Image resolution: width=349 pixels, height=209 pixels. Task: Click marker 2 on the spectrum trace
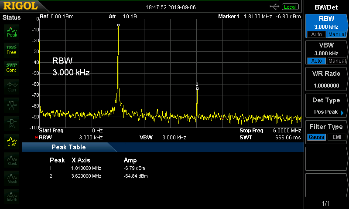(x=197, y=88)
